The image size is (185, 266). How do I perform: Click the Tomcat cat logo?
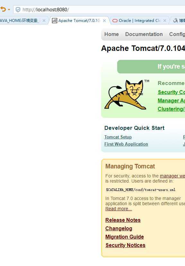(125, 95)
